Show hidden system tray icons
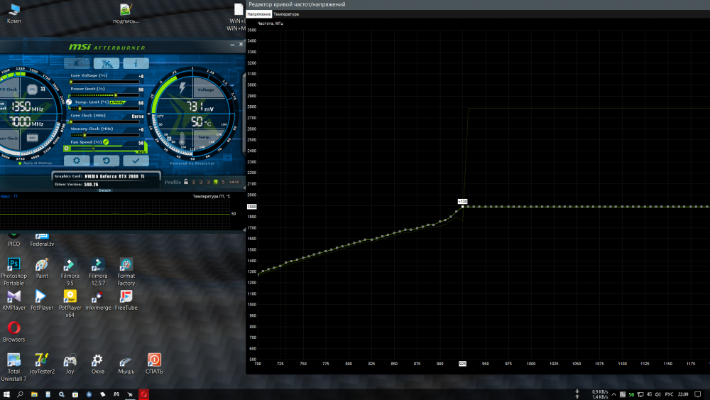 click(577, 394)
